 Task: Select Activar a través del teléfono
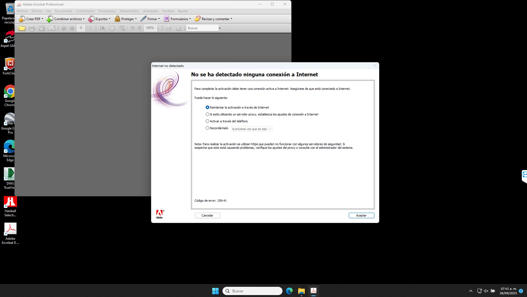(207, 121)
